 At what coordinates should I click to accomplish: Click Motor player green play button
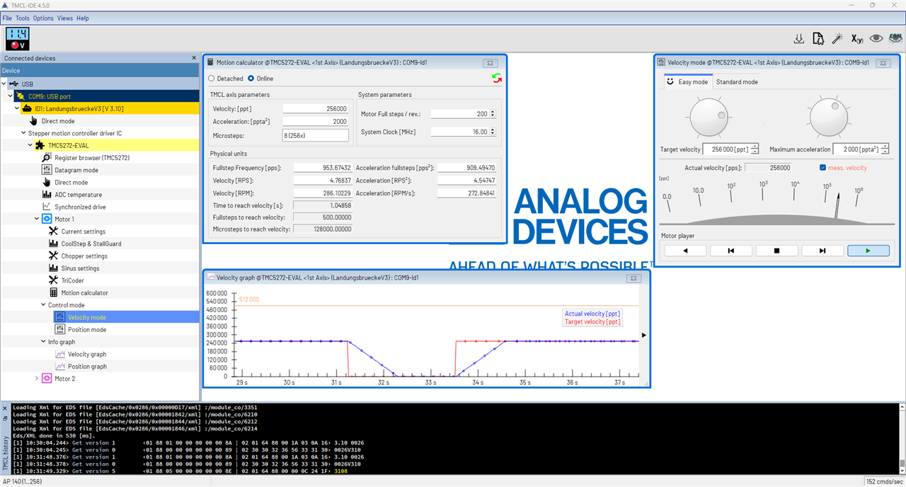click(868, 251)
